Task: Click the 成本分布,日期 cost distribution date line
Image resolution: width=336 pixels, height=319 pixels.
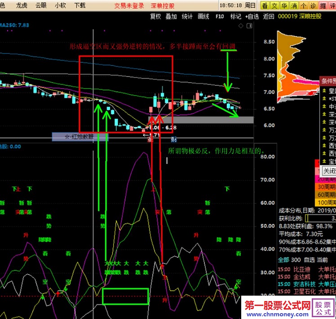Action: coord(307,210)
